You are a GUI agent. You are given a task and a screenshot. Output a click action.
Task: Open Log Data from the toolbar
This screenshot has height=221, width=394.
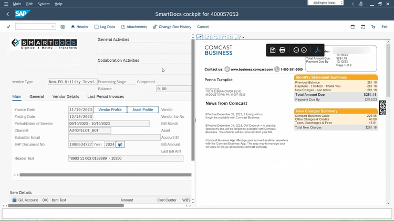point(105,27)
